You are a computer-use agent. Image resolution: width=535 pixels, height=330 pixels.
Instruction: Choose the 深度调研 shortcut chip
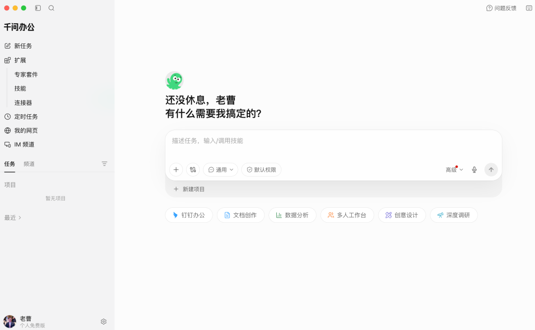454,215
